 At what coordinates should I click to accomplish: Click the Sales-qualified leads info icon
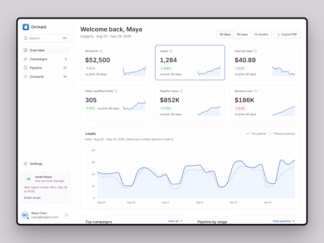(x=116, y=91)
